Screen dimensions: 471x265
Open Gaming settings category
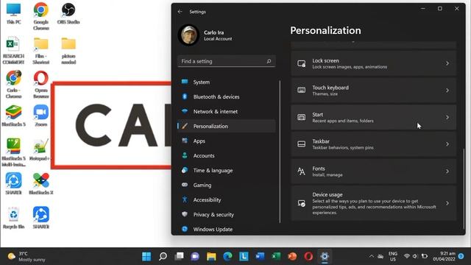click(227, 185)
